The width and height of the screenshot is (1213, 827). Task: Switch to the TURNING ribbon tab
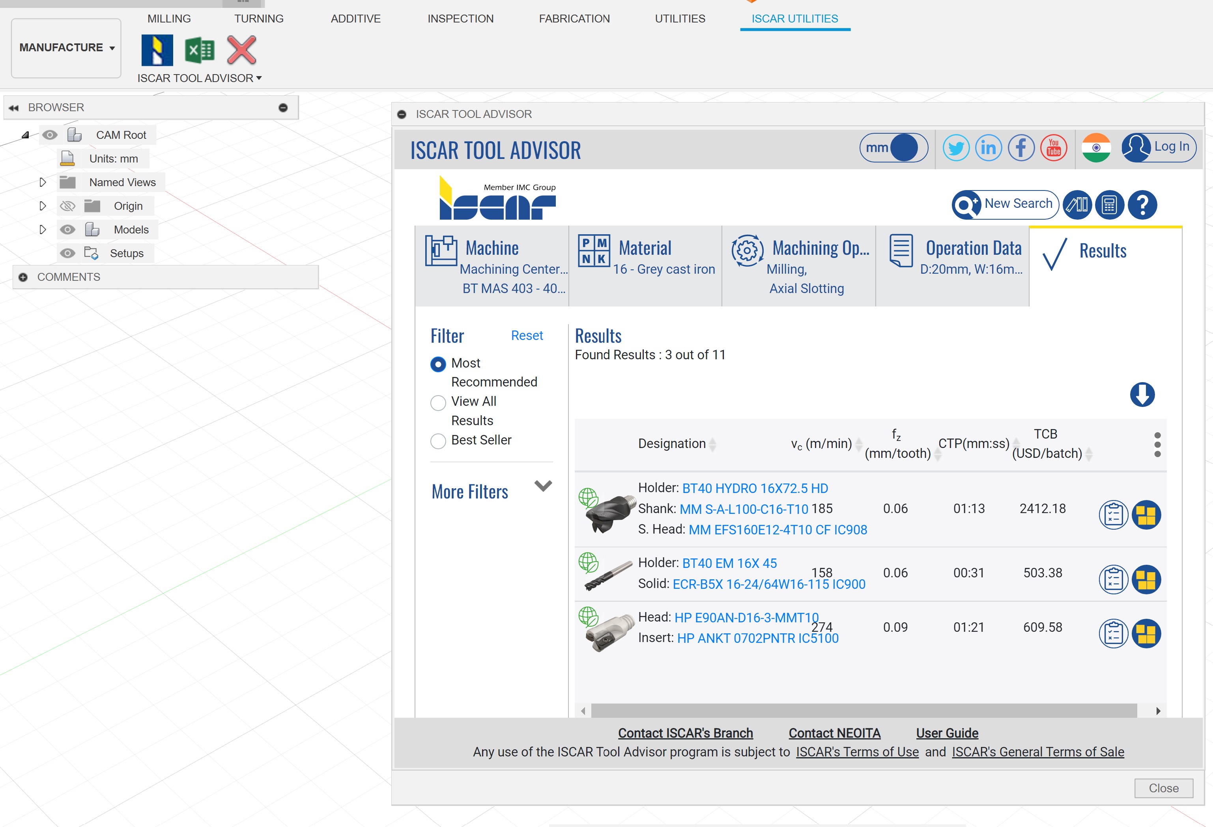tap(258, 19)
